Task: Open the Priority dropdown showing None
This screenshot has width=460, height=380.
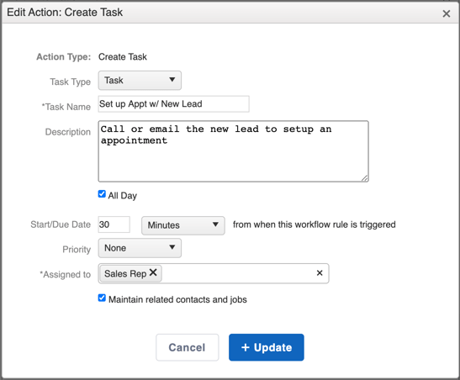Action: (140, 248)
